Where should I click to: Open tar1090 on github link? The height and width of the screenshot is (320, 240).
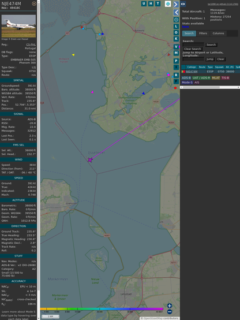point(223,4)
